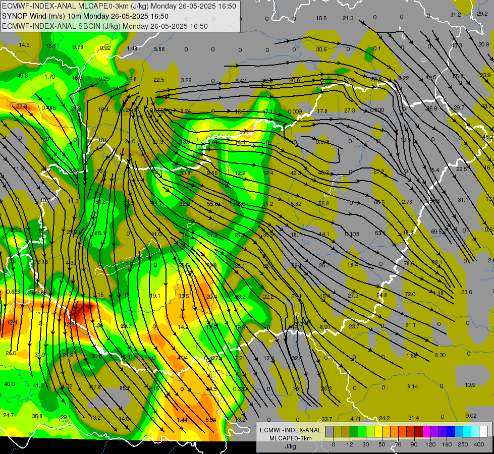
Task: Click the map value 1.44
Action: [x=182, y=419]
